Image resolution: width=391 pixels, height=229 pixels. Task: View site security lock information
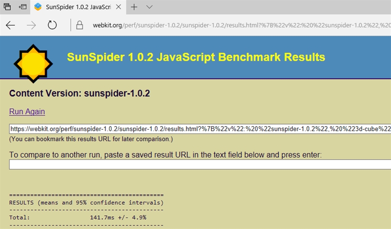(x=79, y=25)
